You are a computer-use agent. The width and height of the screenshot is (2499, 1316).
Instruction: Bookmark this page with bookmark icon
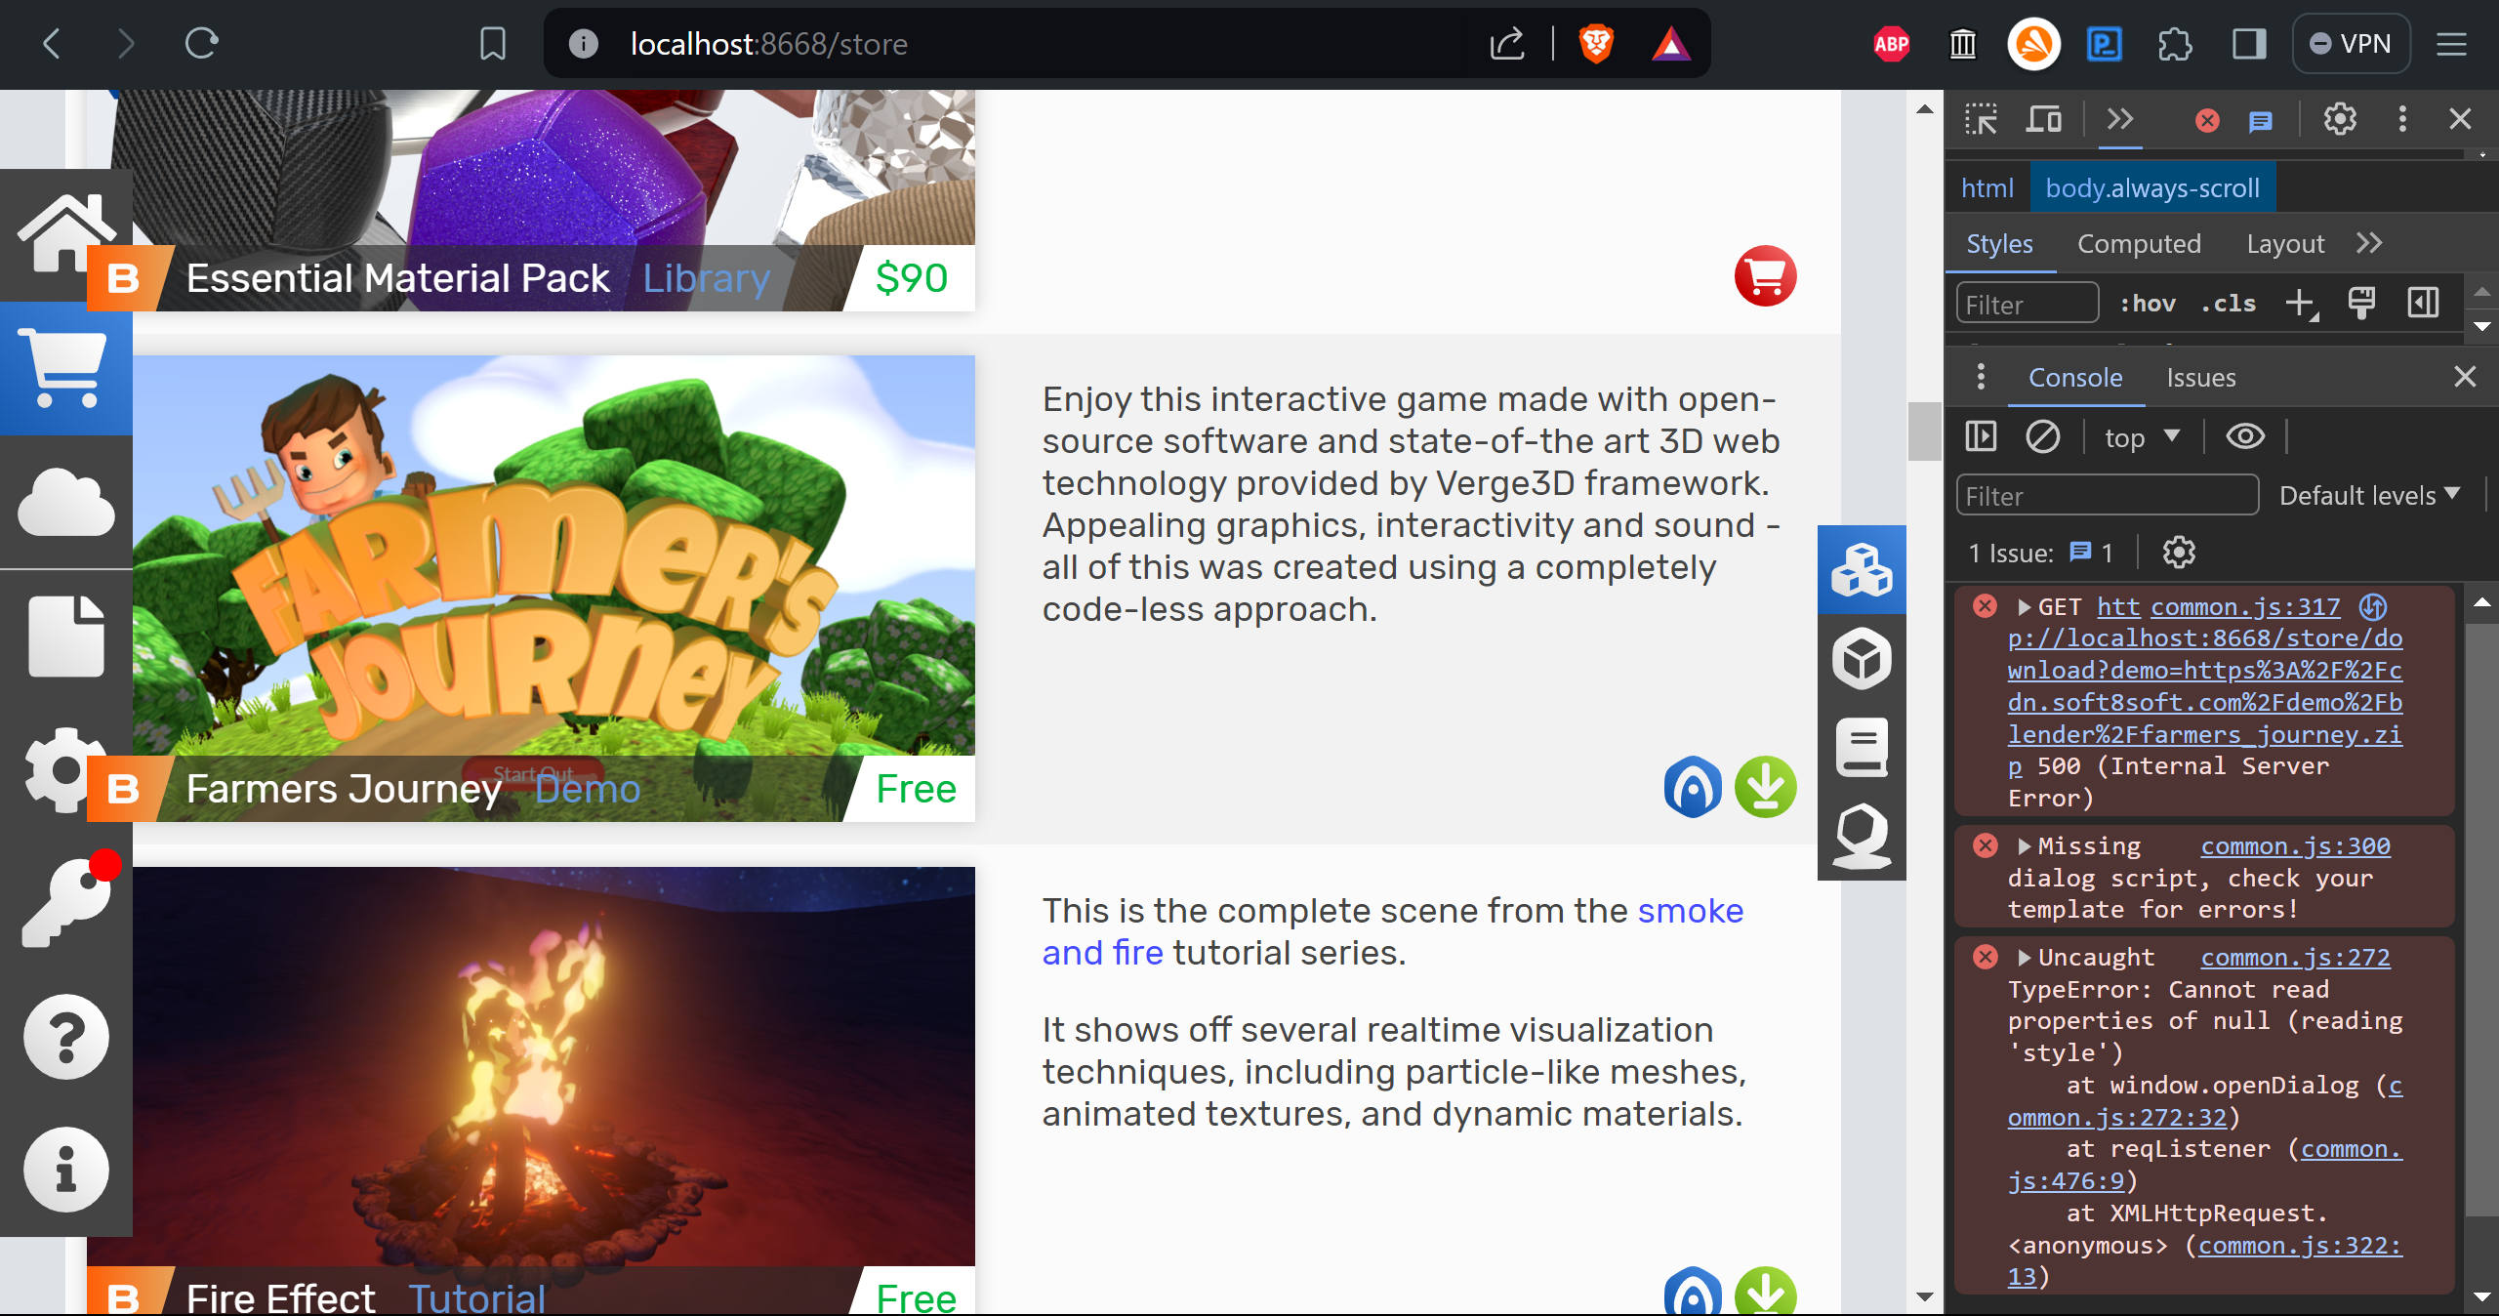[493, 44]
